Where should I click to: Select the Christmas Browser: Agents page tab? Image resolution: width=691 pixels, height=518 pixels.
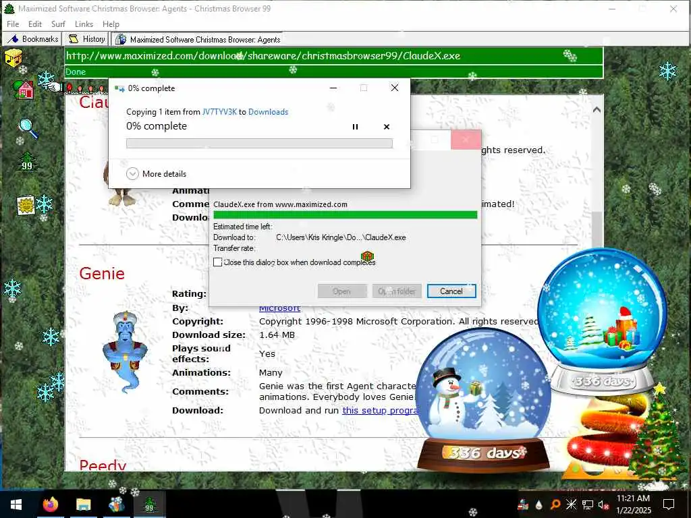(x=198, y=39)
